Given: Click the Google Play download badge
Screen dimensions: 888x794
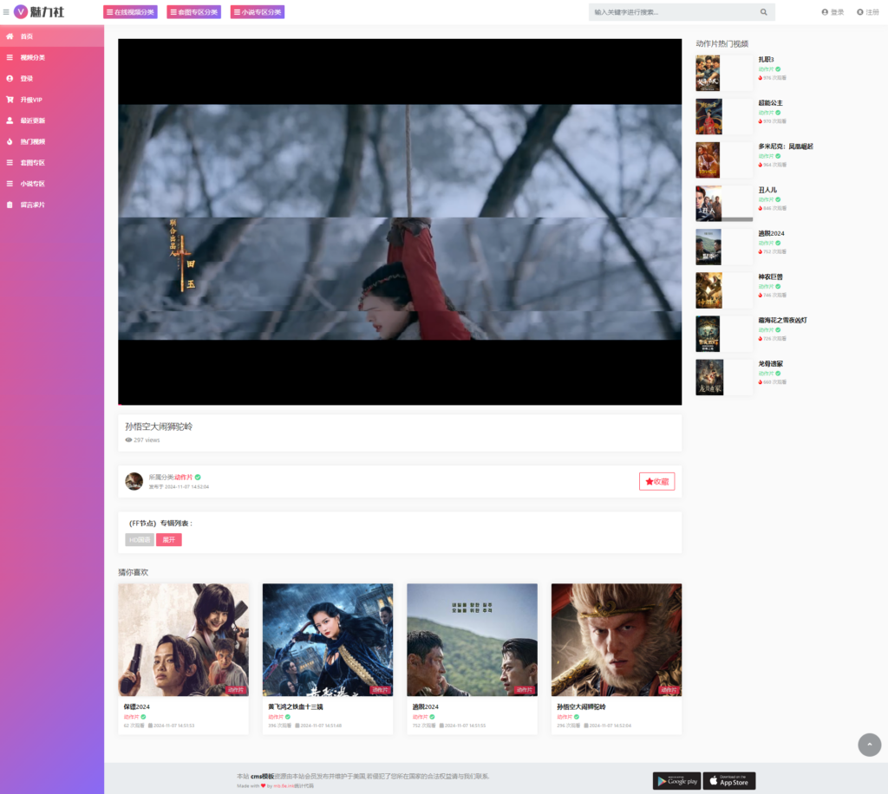Looking at the screenshot, I should (x=677, y=781).
